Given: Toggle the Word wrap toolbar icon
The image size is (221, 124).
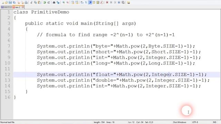Looking at the screenshot, I should pyautogui.click(x=82, y=2).
